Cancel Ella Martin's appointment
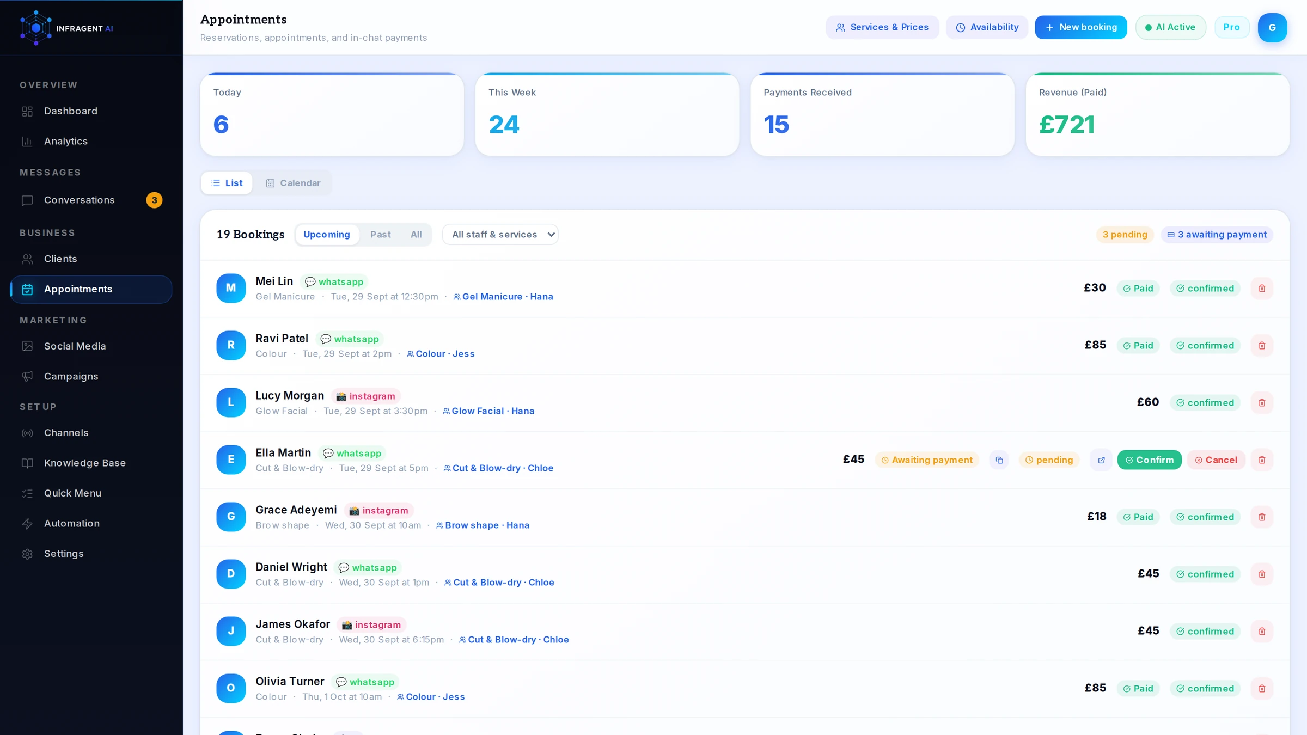Screen dimensions: 1307x735 tap(1216, 460)
